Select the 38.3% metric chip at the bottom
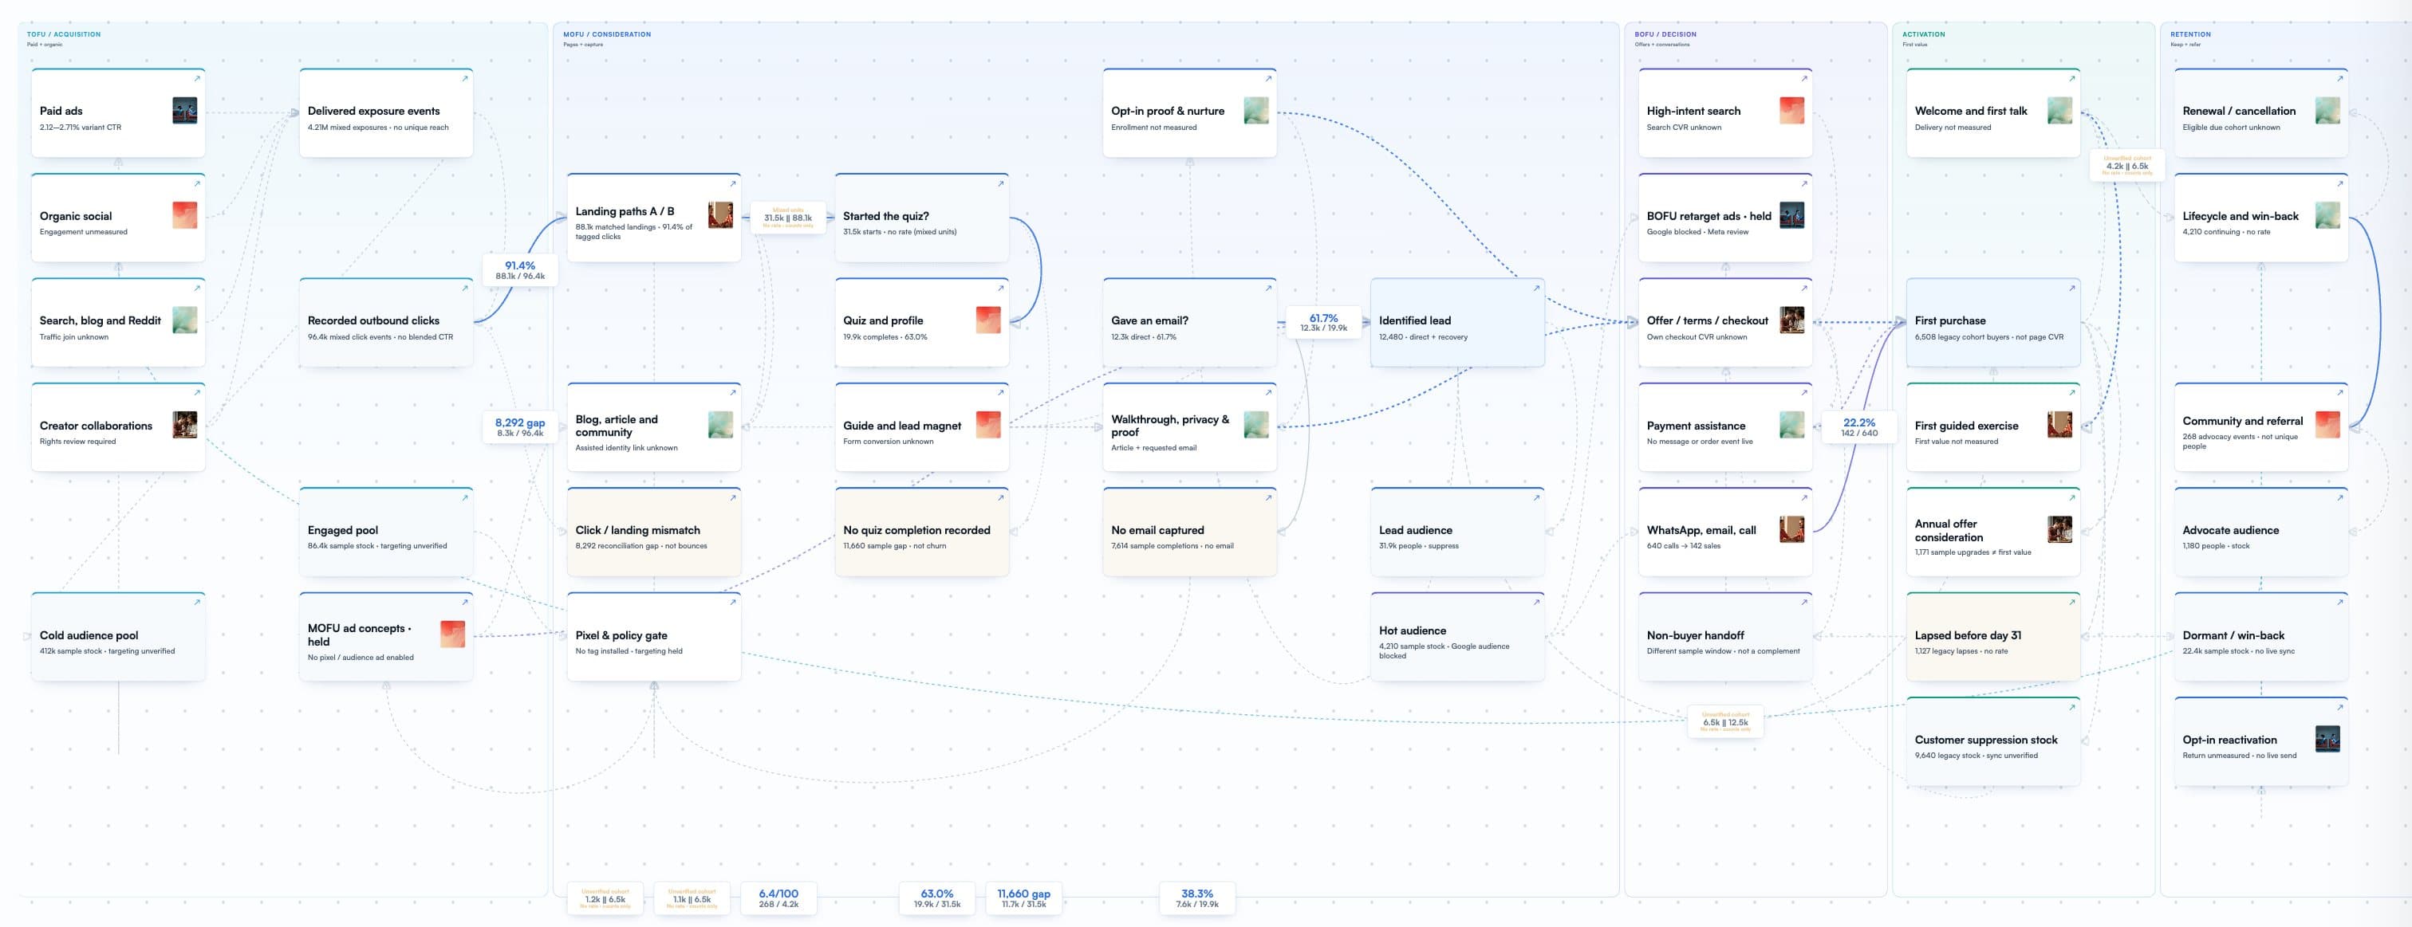This screenshot has width=2412, height=927. pyautogui.click(x=1196, y=899)
